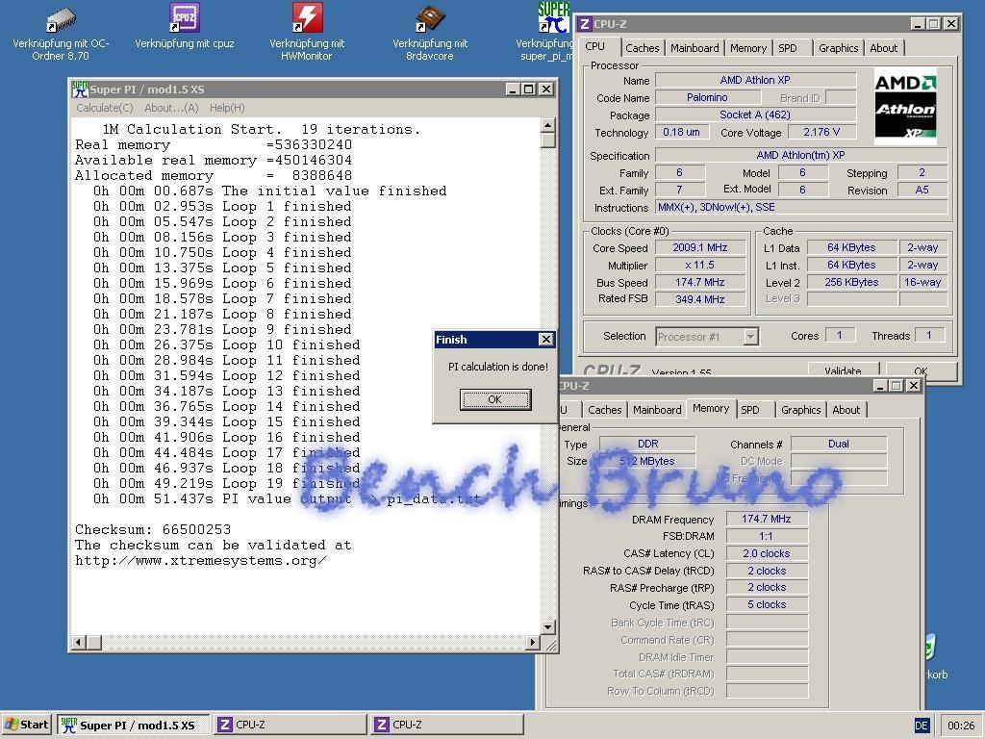Click the DE language indicator in tray

click(921, 726)
